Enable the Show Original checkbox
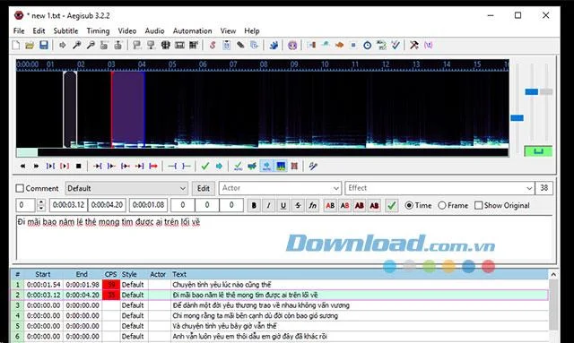Viewport: 574px width, 343px height. 478,205
